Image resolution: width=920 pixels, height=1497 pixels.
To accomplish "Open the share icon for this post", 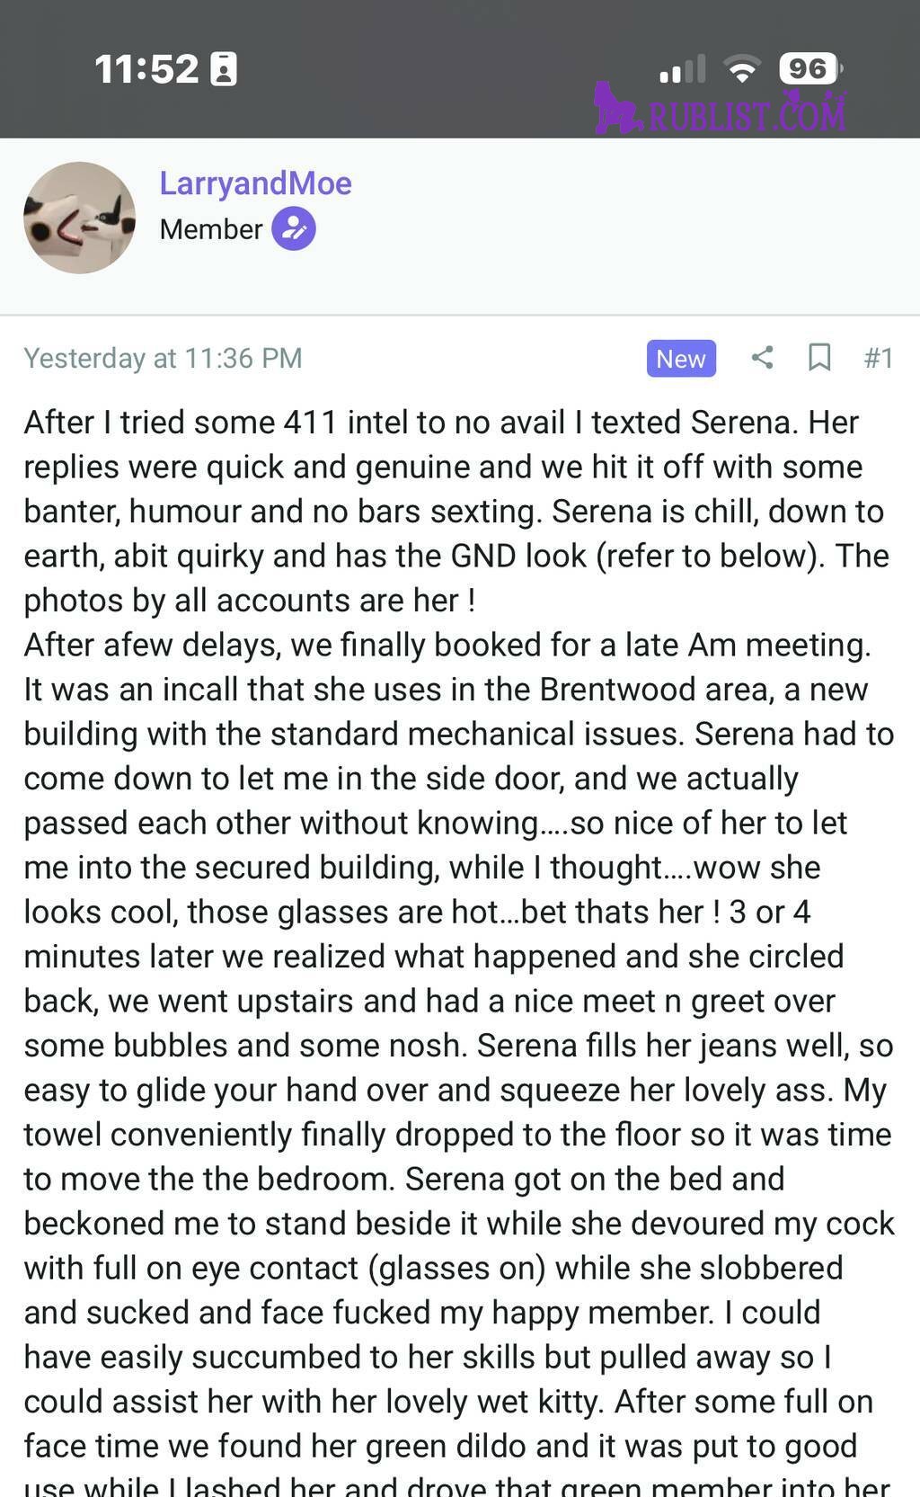I will (762, 358).
